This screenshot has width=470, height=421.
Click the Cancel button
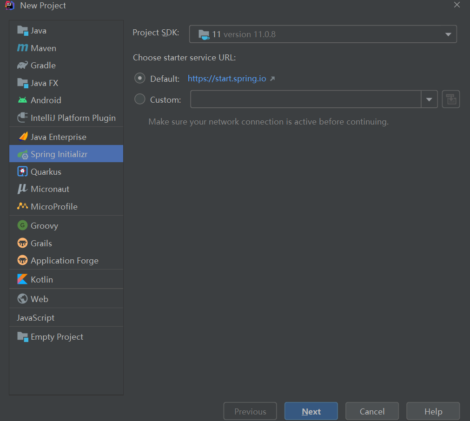click(372, 411)
